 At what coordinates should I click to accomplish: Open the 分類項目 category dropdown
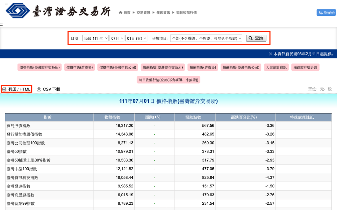(206, 38)
